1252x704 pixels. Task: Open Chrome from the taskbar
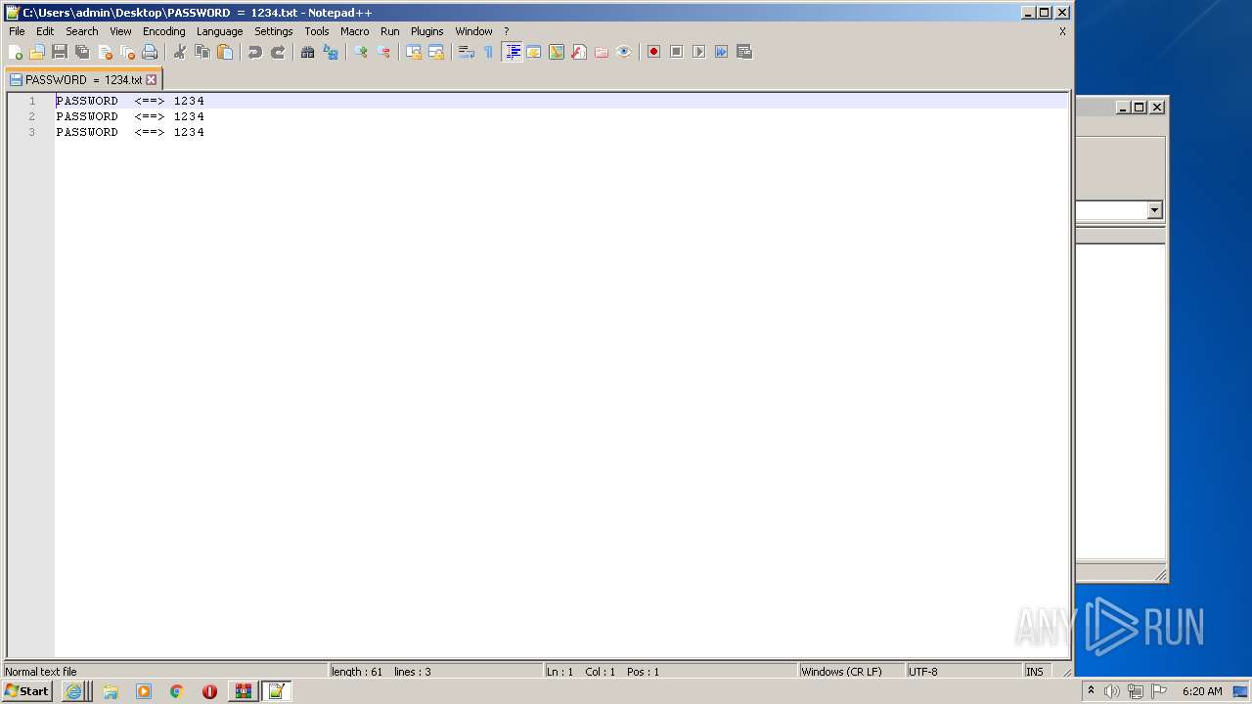(x=176, y=691)
